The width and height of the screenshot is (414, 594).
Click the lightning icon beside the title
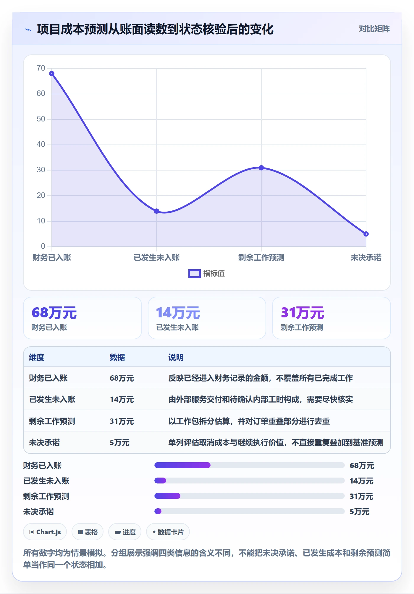pos(28,30)
